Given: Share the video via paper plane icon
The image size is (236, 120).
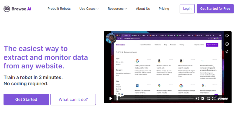Looking at the screenshot, I should click(x=227, y=52).
